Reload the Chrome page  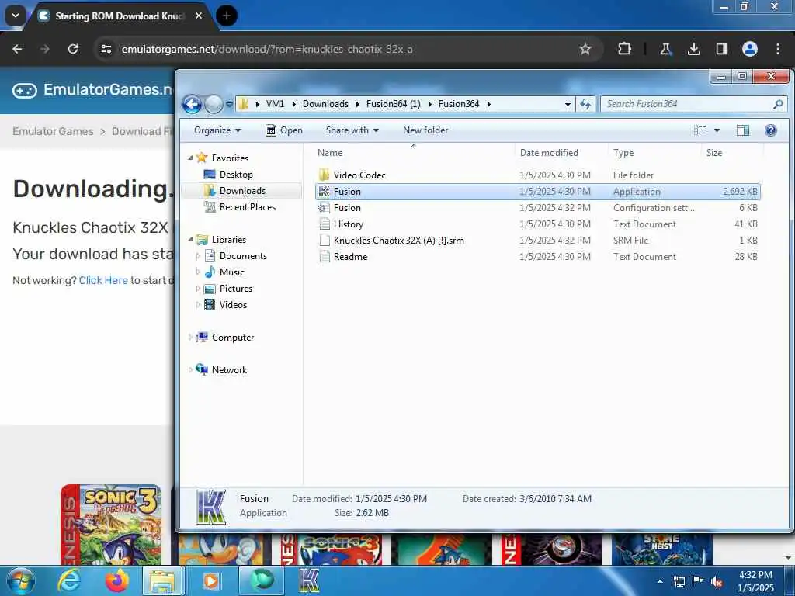pos(73,49)
